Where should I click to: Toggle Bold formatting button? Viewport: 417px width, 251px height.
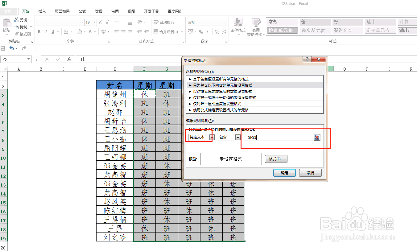39,32
